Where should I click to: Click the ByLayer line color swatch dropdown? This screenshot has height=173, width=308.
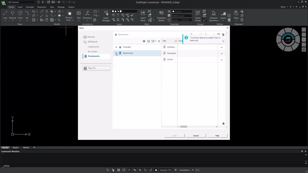click(x=182, y=12)
